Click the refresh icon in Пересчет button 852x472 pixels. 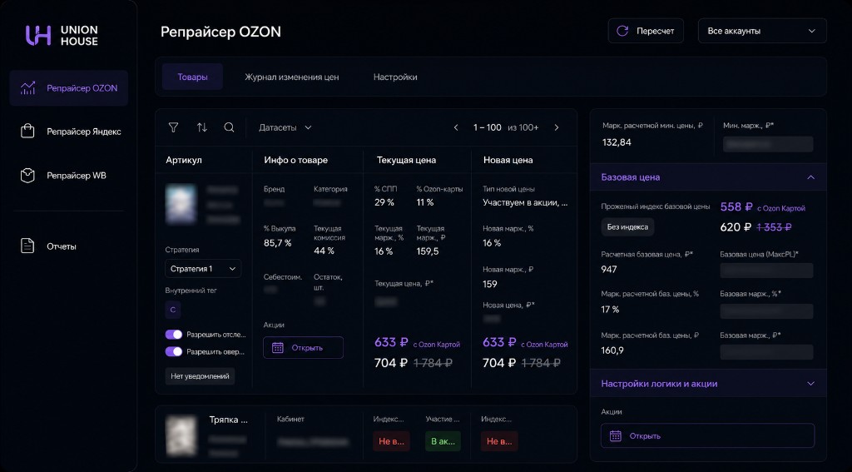pyautogui.click(x=622, y=31)
